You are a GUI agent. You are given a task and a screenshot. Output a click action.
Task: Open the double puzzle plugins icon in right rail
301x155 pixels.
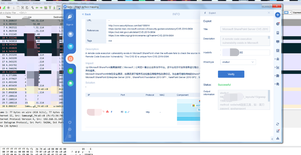[277, 84]
